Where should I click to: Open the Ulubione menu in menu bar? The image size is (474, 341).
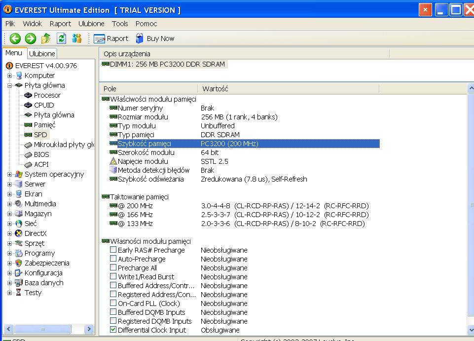tap(91, 24)
